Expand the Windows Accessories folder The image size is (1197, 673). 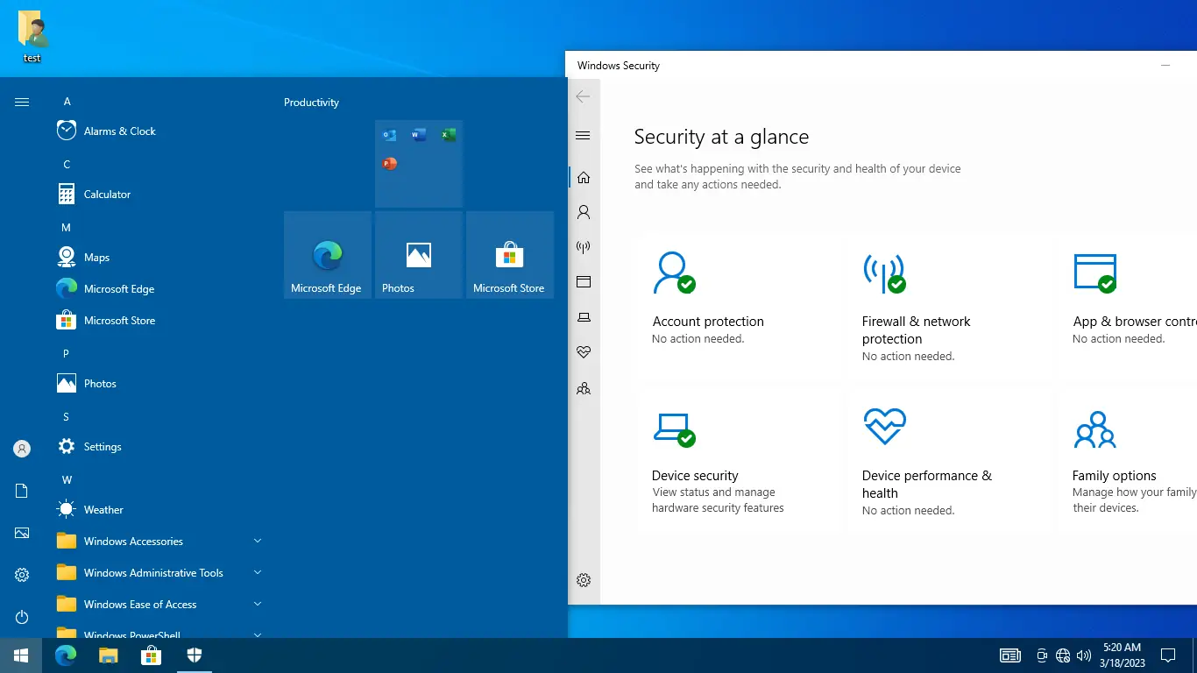point(159,542)
